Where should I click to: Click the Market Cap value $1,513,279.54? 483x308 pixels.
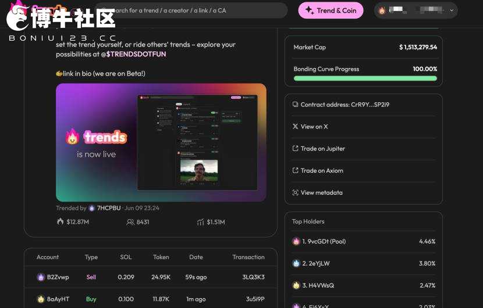pyautogui.click(x=418, y=47)
